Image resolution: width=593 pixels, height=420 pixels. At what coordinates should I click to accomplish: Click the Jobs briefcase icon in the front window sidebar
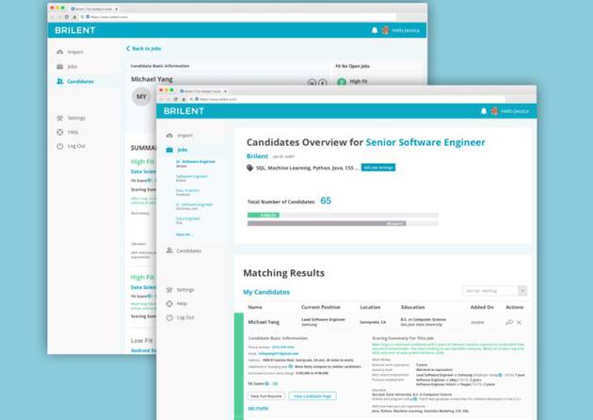(x=169, y=150)
